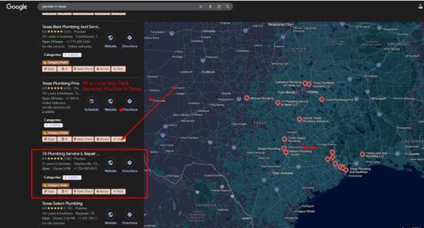Click the Categories loading chip for Texas Plumbing Pros

[x=53, y=125]
